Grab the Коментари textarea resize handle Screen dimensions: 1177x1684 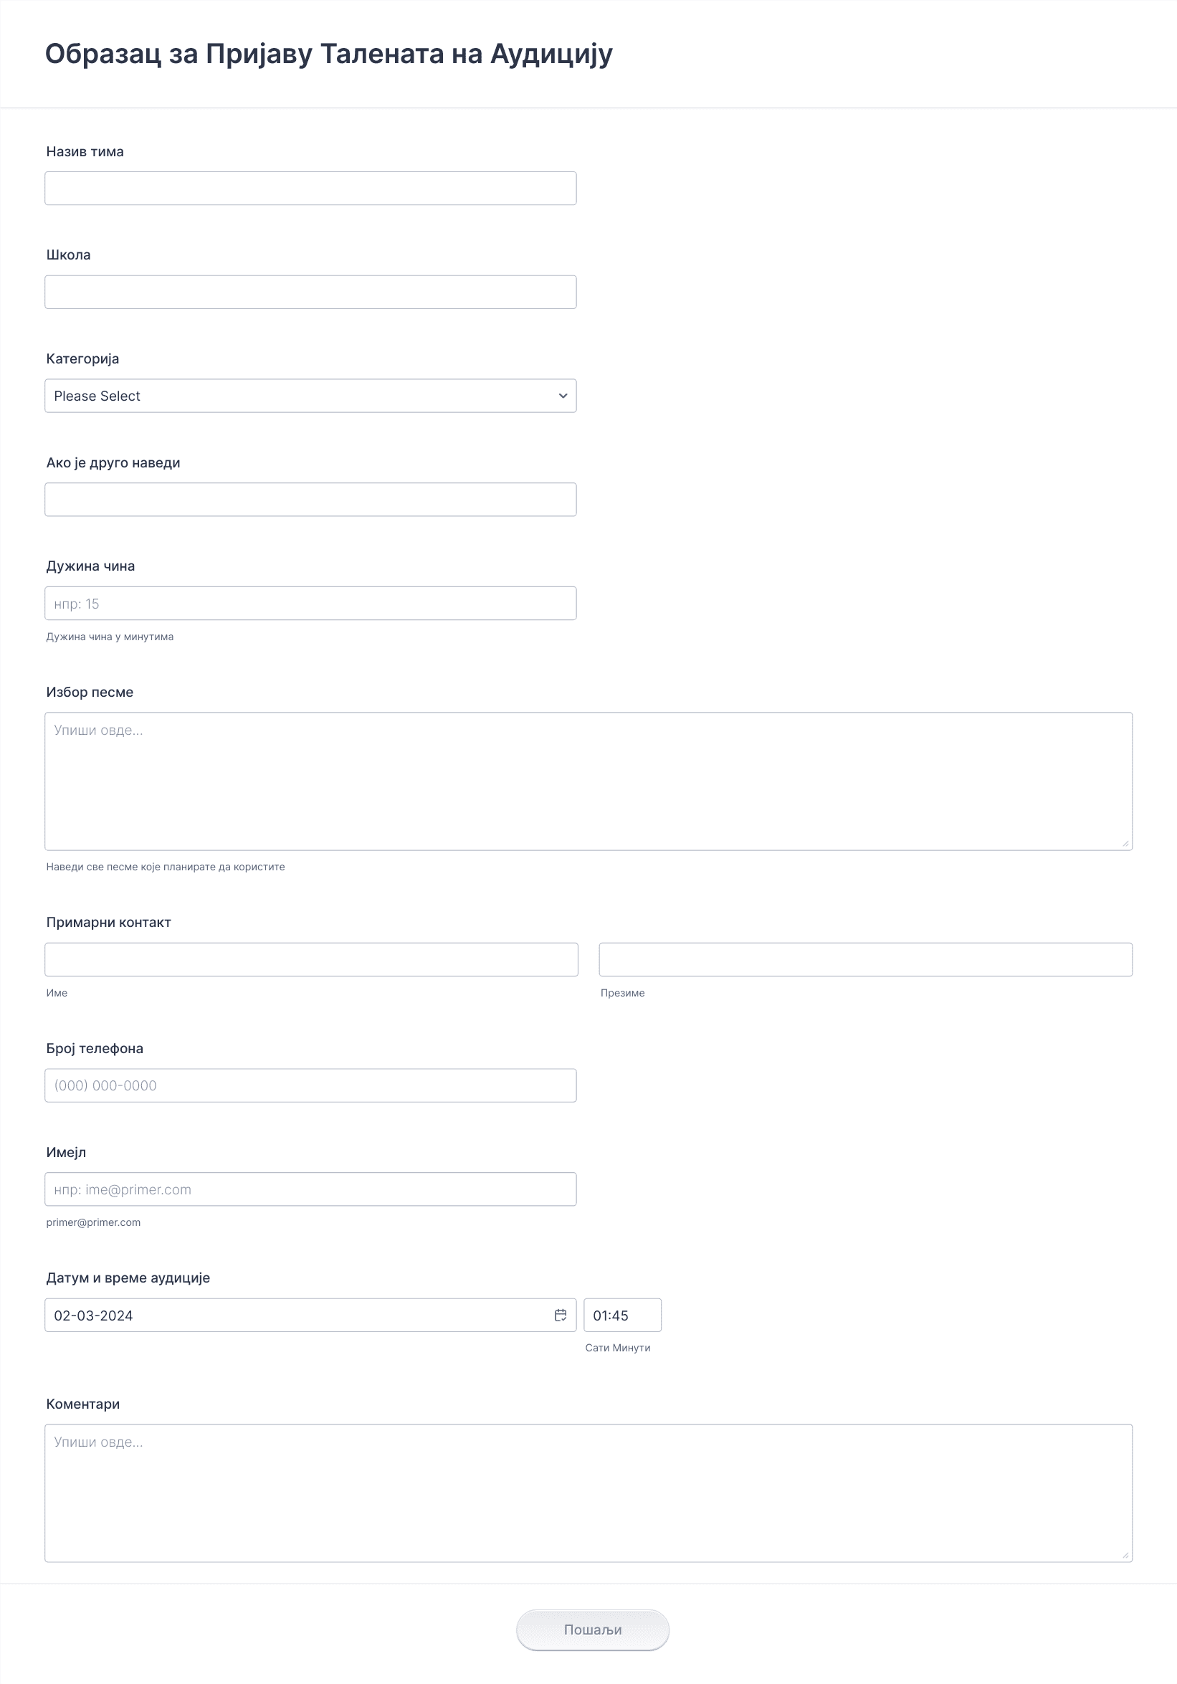click(1125, 1556)
